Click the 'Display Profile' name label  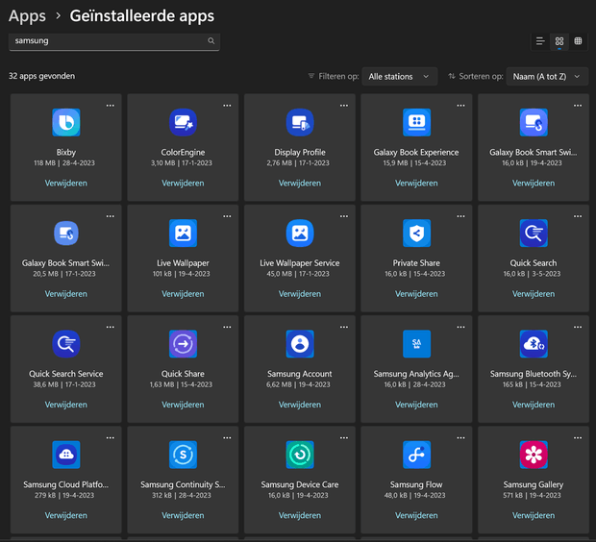click(300, 153)
